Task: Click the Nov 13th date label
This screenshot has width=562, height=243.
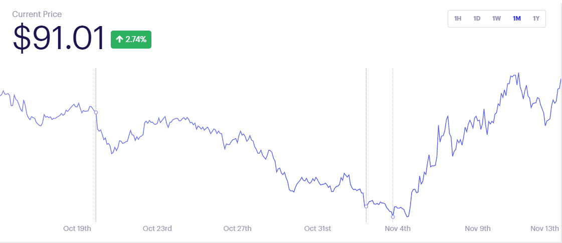Action: [545, 228]
